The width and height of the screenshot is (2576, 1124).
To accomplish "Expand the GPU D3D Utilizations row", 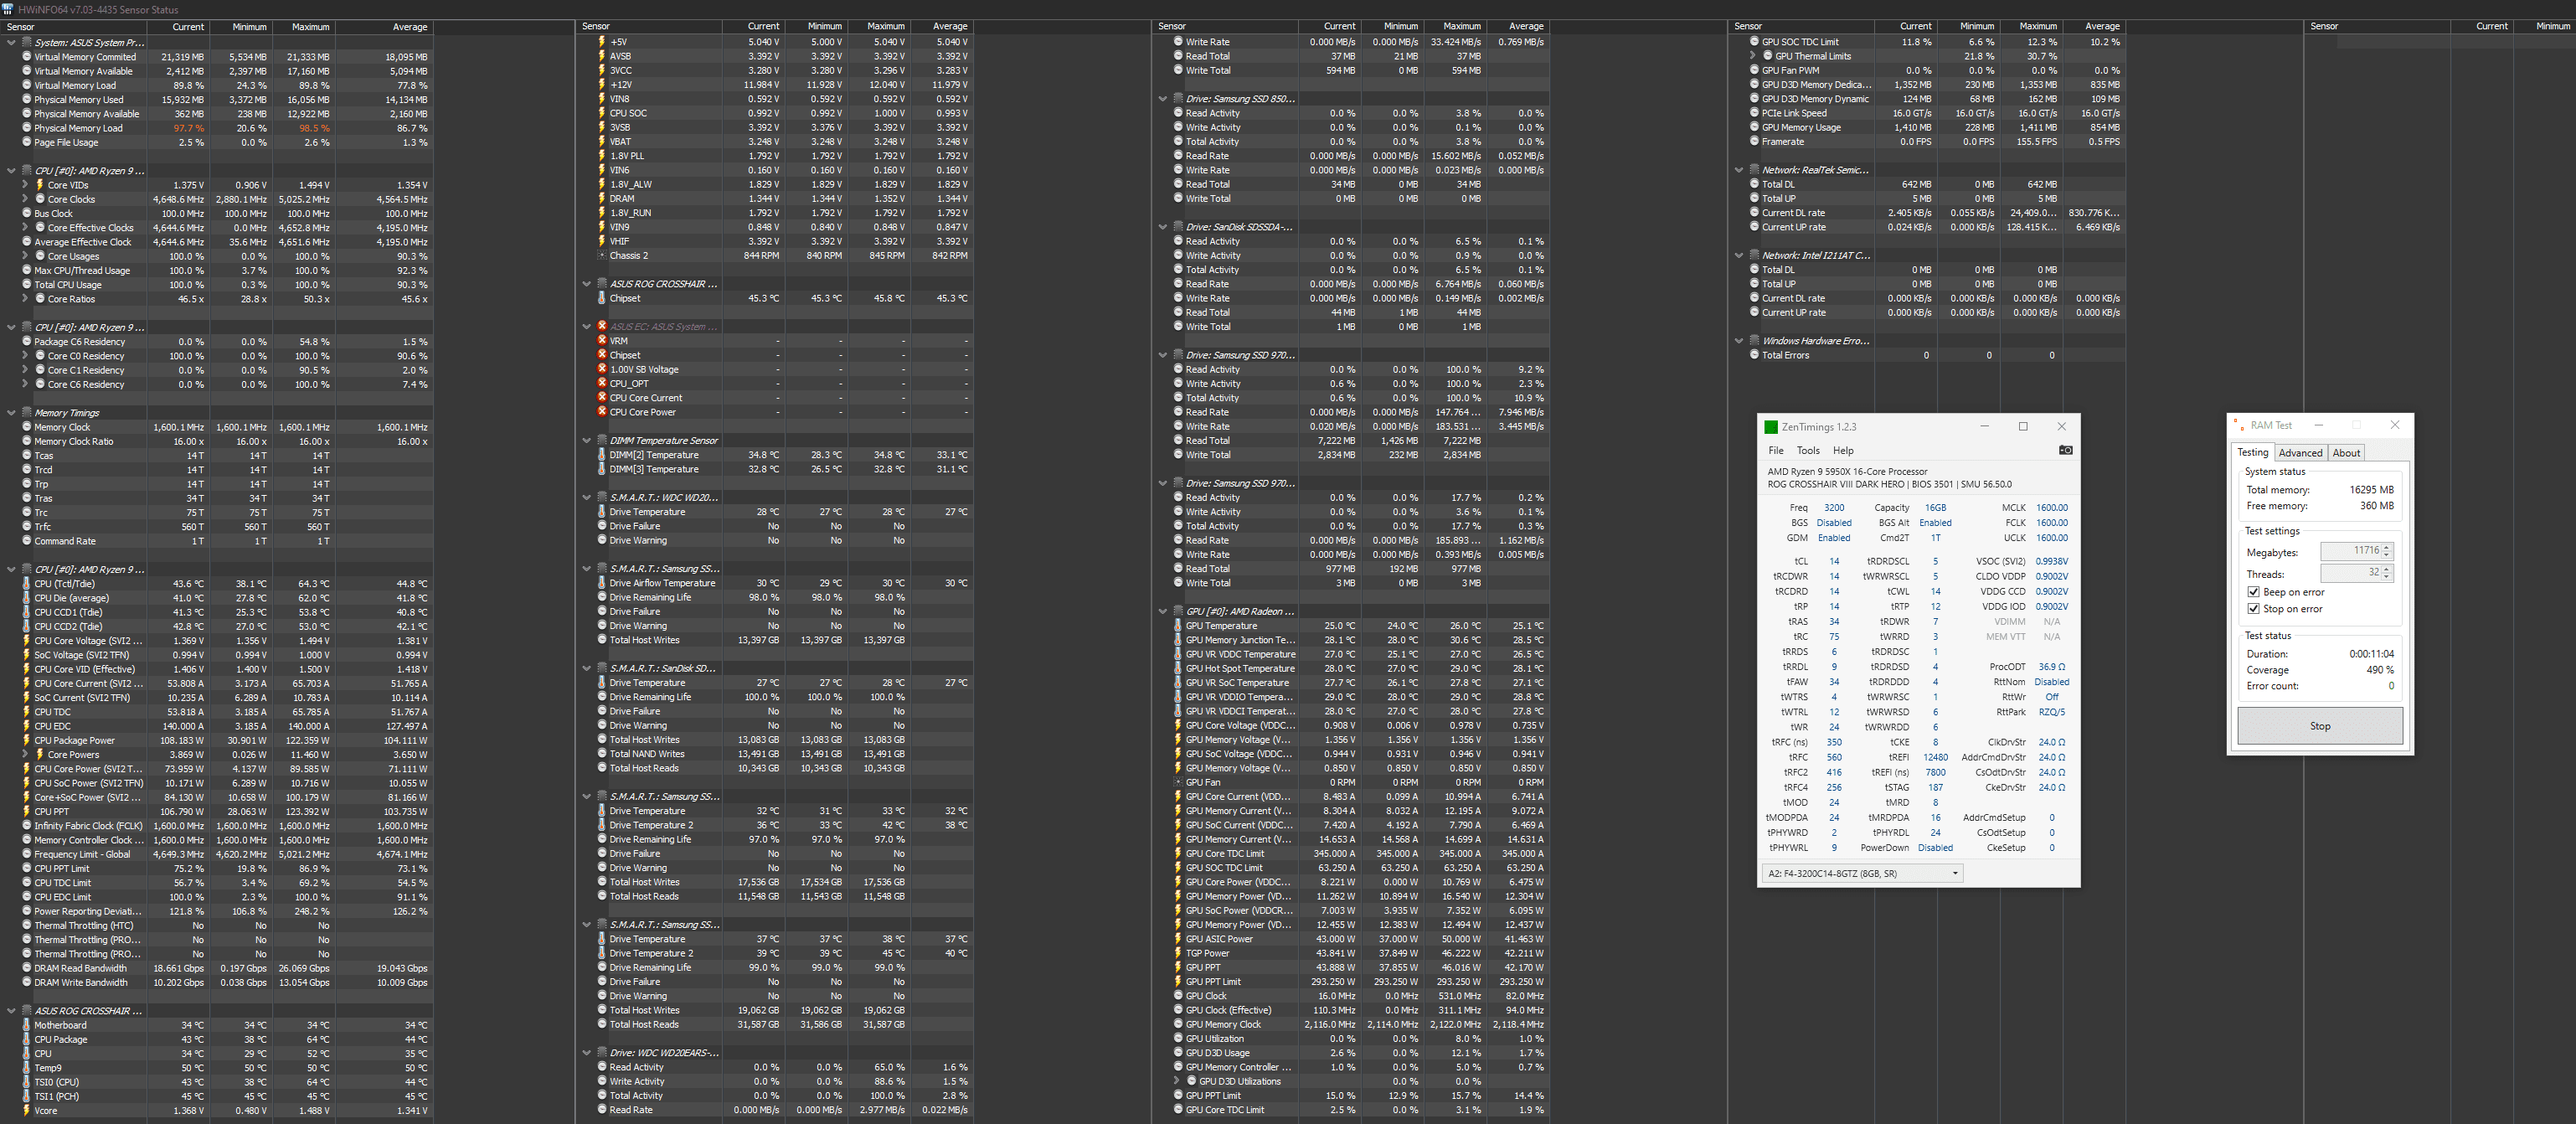I will (x=1176, y=1081).
